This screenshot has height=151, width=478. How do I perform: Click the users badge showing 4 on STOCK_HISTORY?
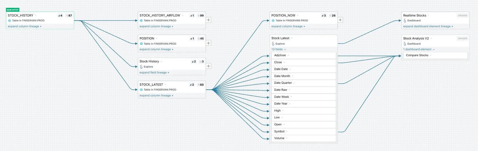pyautogui.click(x=60, y=15)
